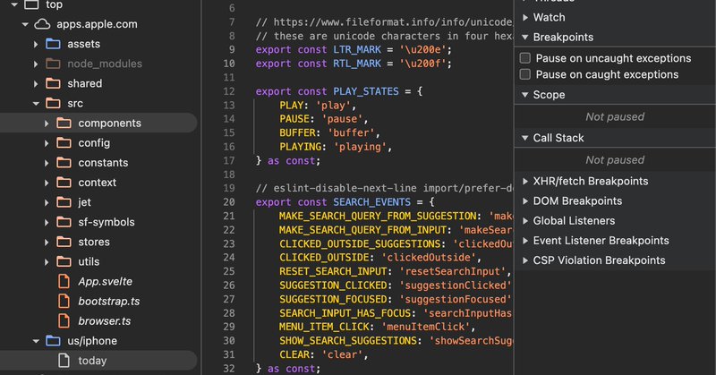
Task: Click LTR_MARK identifier in code
Action: coord(357,50)
